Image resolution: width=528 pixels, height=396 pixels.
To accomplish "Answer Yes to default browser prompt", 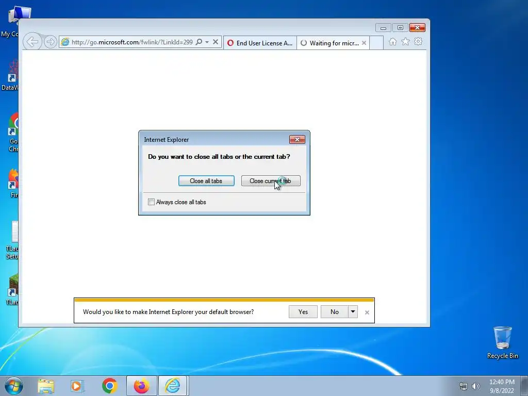I will pyautogui.click(x=303, y=312).
